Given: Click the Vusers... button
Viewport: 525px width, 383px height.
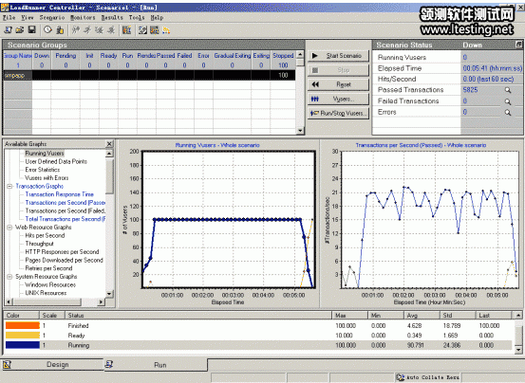Looking at the screenshot, I should tap(338, 99).
